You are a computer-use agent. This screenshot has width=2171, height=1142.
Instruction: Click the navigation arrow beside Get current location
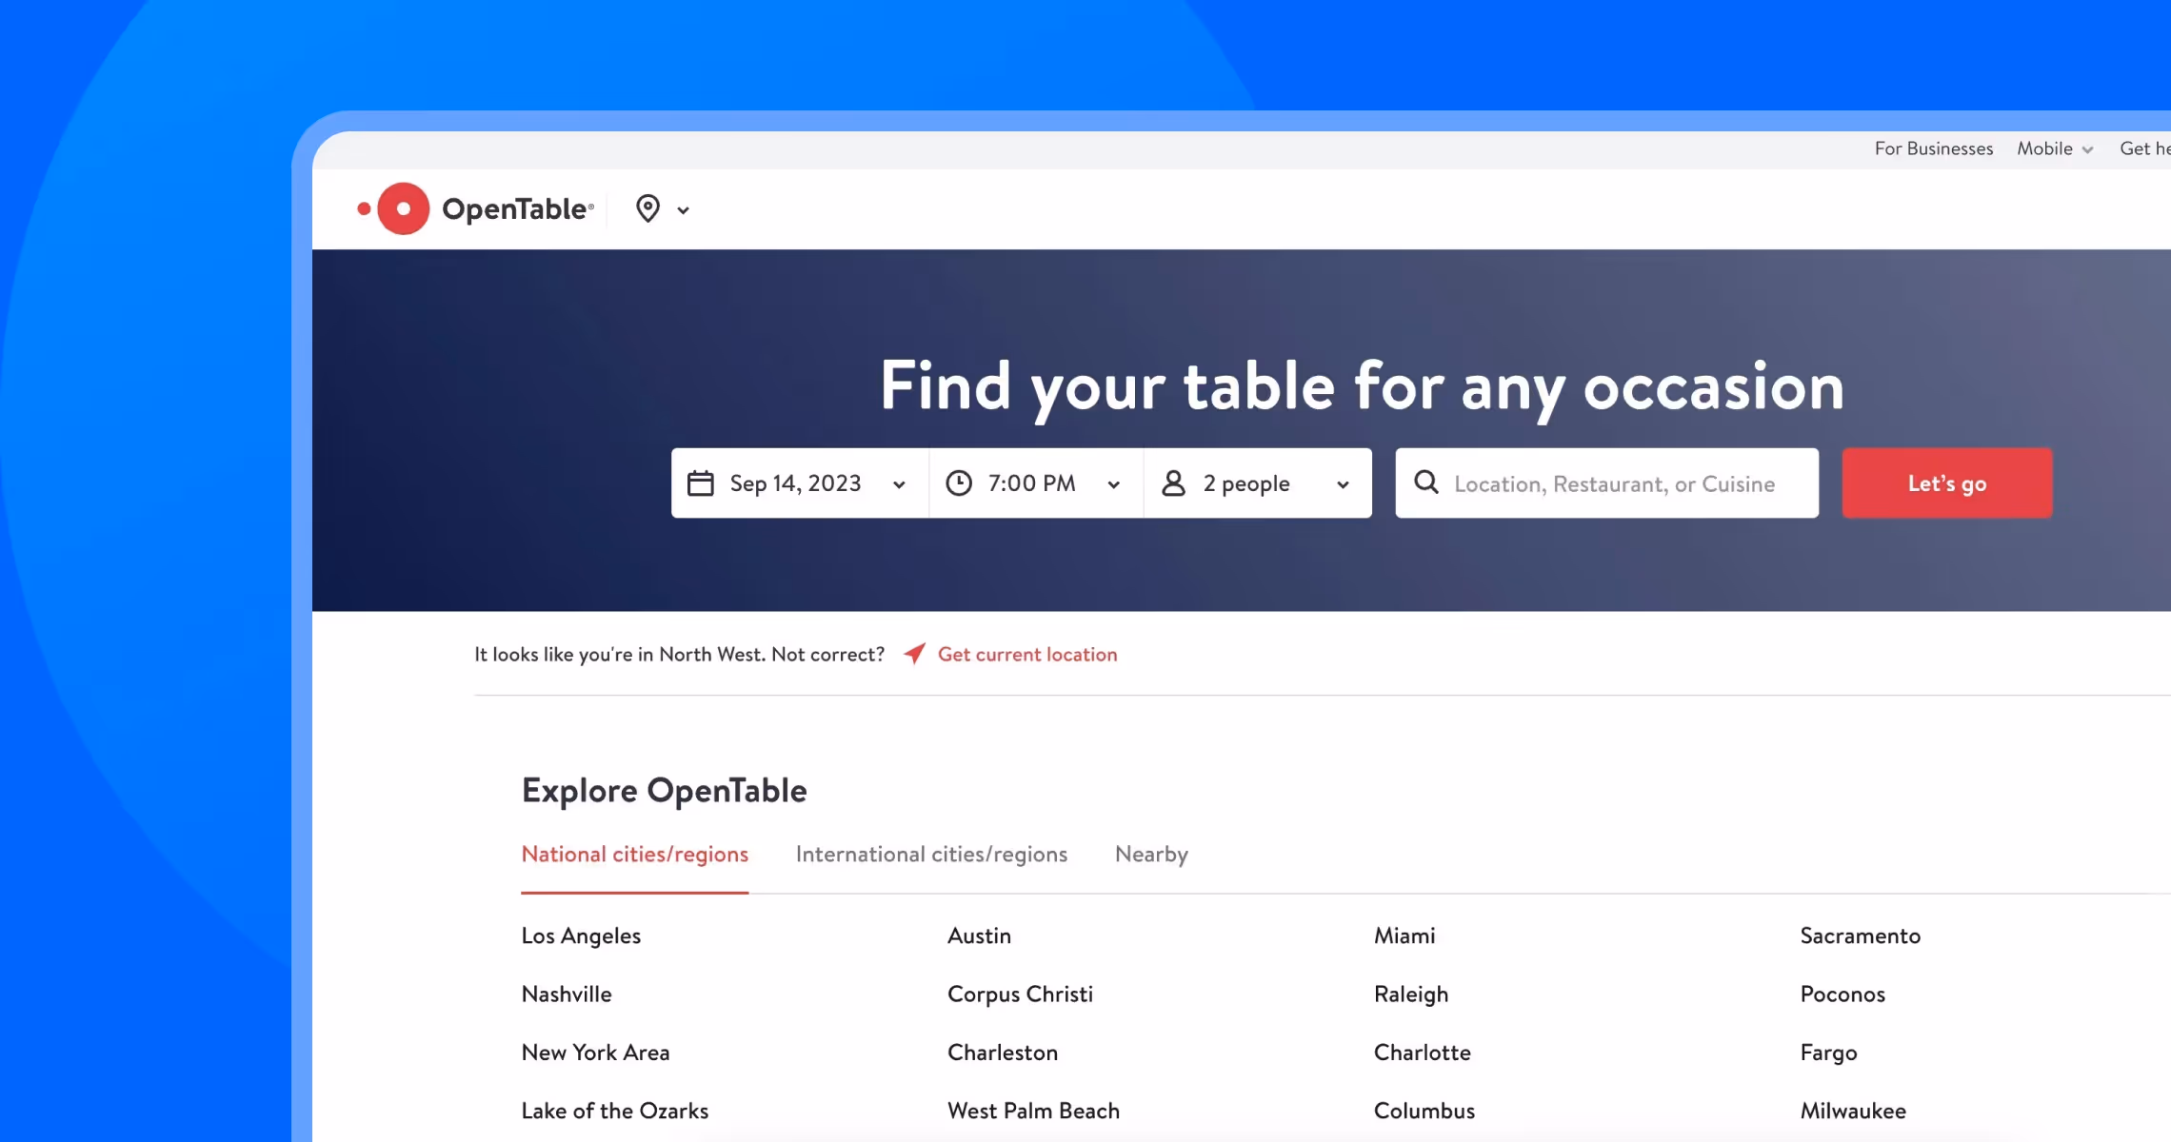[912, 654]
